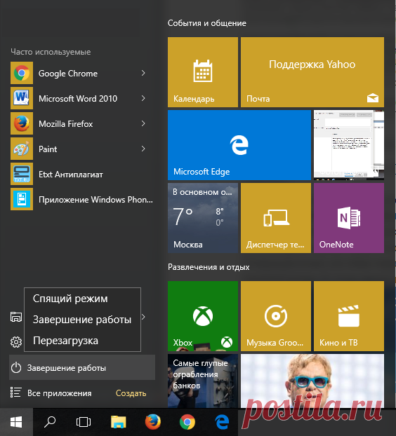Launch Microsoft Word 2010 icon
The width and height of the screenshot is (396, 436).
click(x=22, y=98)
